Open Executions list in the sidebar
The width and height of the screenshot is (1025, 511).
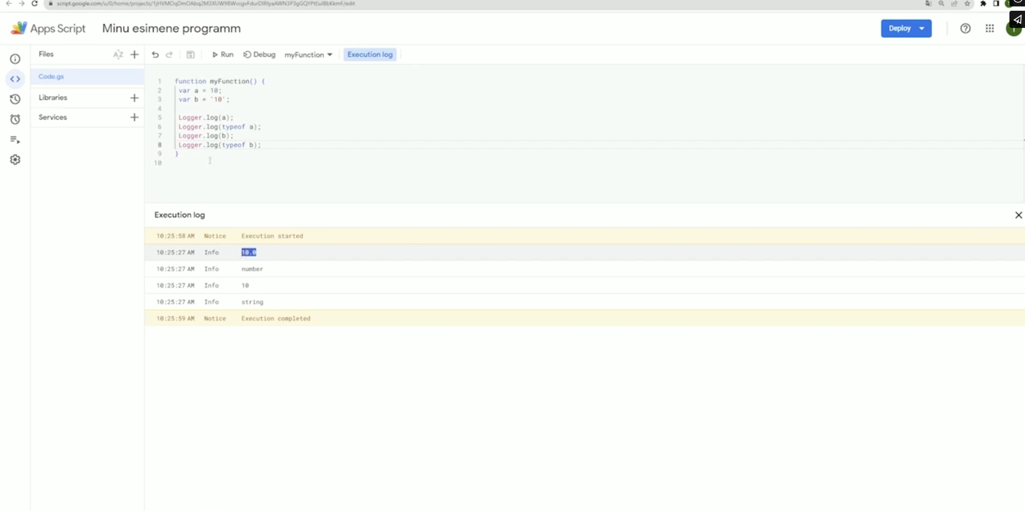[15, 140]
